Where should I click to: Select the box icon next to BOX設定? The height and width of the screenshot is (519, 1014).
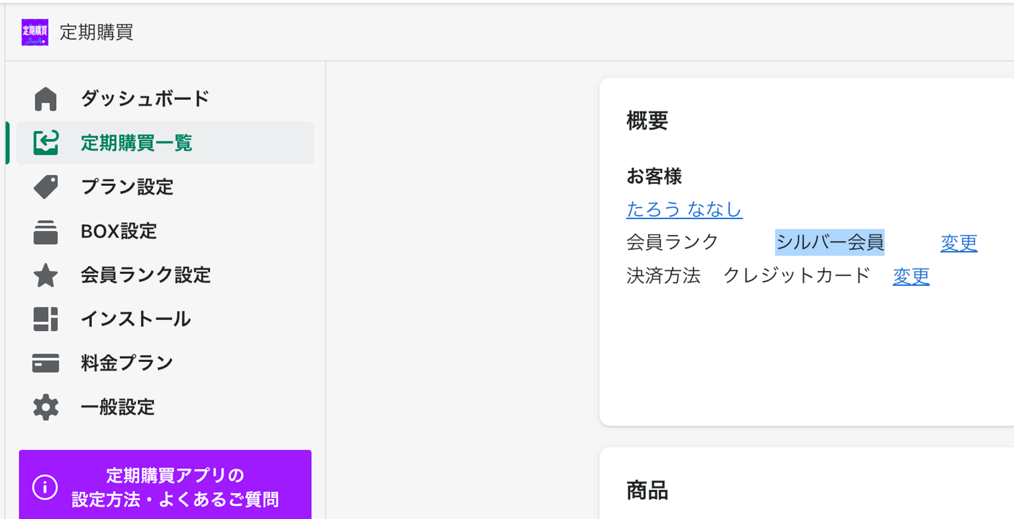pos(46,231)
